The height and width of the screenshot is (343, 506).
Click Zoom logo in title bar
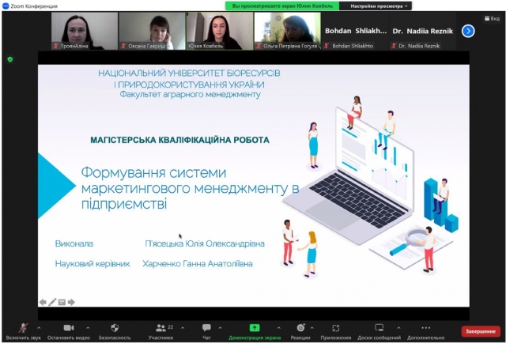6,6
